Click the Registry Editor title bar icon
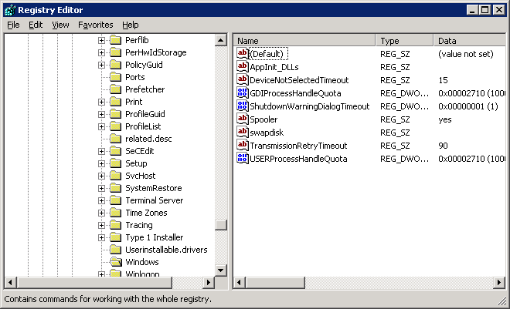The height and width of the screenshot is (309, 510). click(x=9, y=10)
